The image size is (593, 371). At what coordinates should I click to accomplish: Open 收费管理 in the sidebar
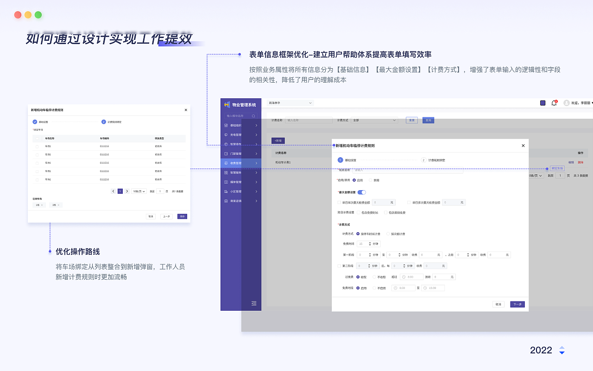[x=241, y=163]
